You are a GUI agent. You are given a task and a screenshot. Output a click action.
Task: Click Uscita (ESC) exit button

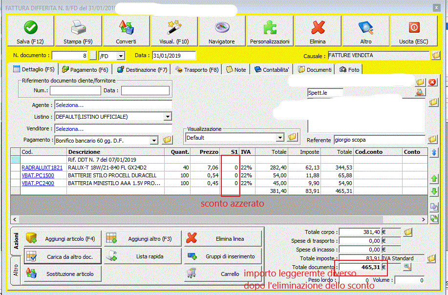pos(414,31)
